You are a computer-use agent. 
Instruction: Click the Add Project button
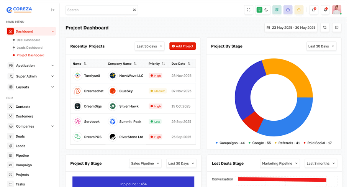pos(182,46)
